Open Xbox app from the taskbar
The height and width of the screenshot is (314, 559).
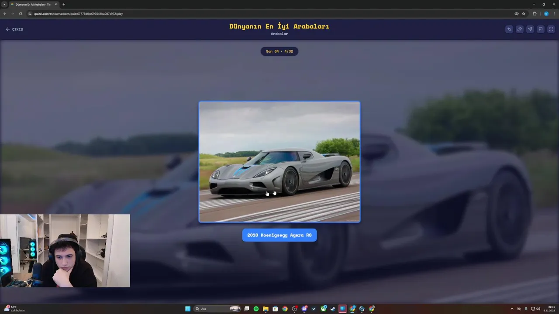point(324,309)
